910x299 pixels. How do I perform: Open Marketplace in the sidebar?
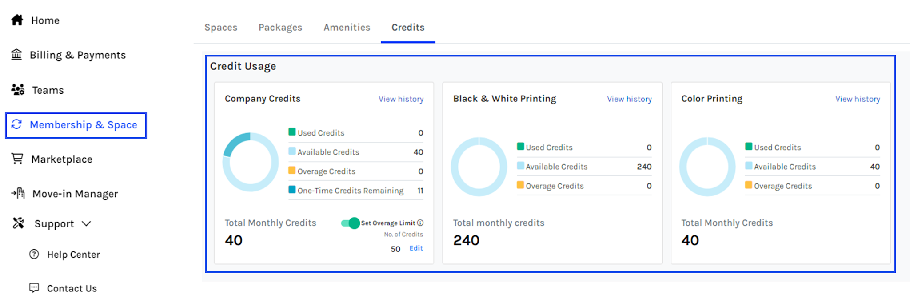point(62,159)
